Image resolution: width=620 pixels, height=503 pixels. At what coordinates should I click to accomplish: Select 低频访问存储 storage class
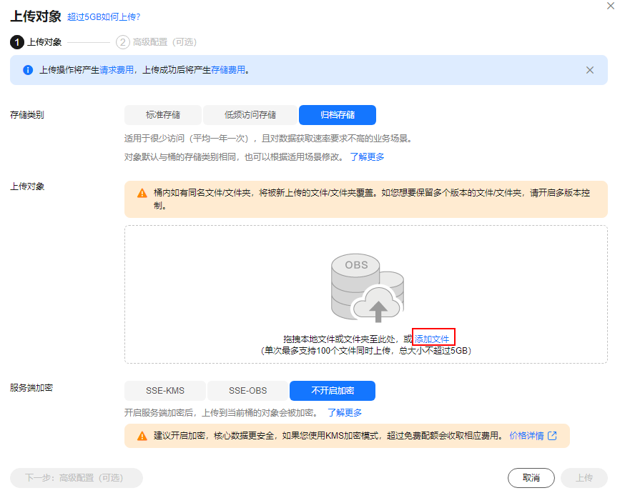coord(250,115)
